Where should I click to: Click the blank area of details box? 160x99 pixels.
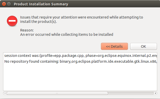[80, 78]
